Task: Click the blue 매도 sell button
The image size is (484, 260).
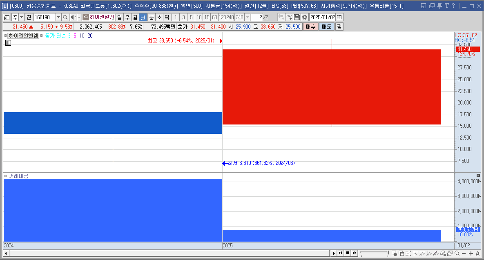Action: coord(327,27)
